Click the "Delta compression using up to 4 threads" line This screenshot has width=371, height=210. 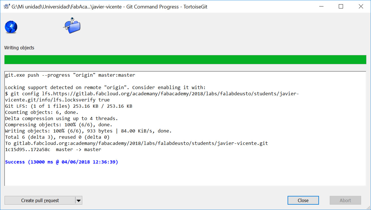[62, 118]
